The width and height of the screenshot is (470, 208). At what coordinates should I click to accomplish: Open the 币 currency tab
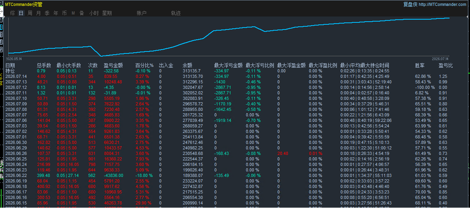click(x=65, y=13)
